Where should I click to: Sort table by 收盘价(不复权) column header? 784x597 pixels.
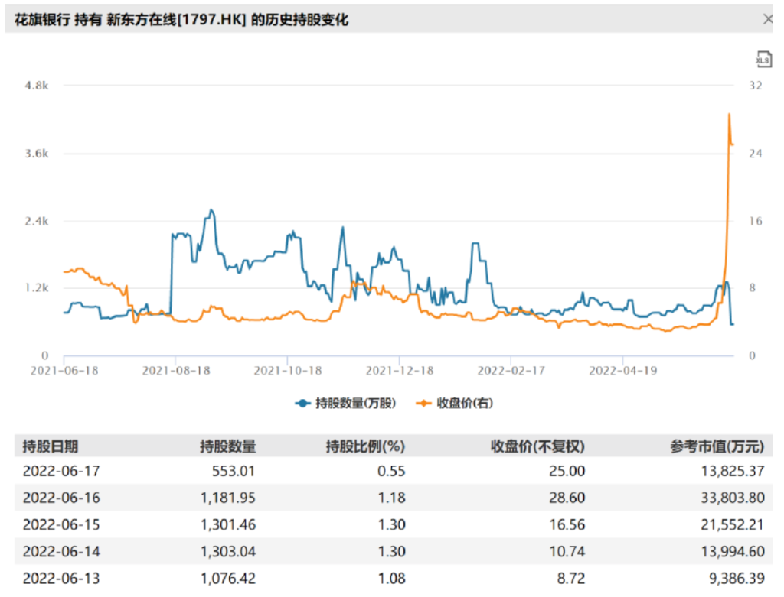(537, 446)
